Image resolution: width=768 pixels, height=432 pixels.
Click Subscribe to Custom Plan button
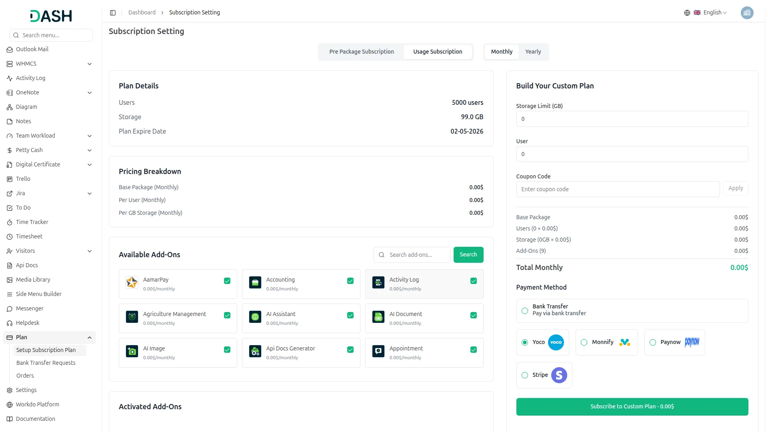(x=632, y=407)
